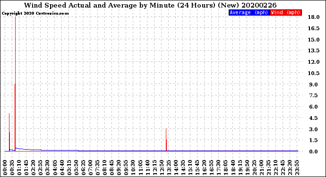Screen dimensions: 326x177
Task: Click the 00:00 time axis label
Action: click(5, 168)
